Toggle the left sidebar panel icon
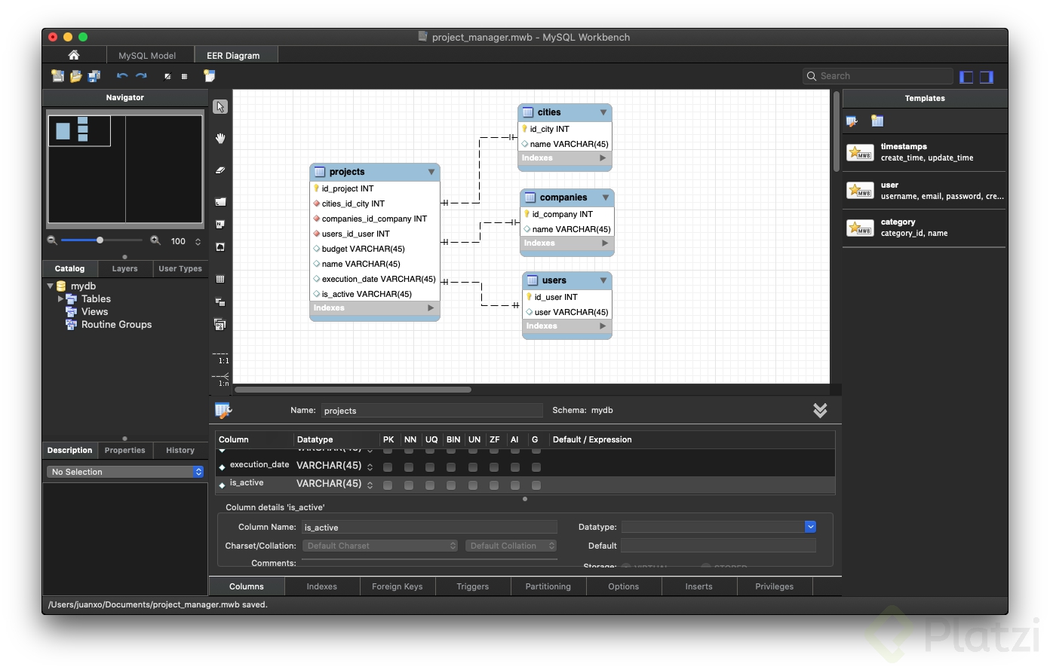 point(966,77)
